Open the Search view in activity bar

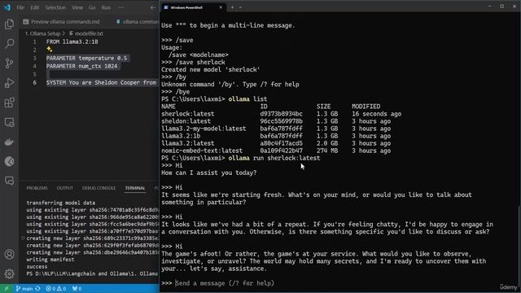tap(9, 43)
